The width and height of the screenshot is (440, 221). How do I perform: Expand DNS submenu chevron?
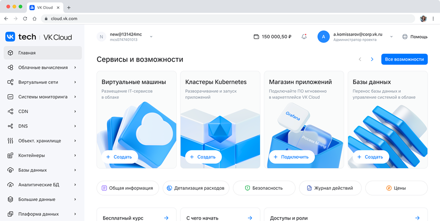pyautogui.click(x=75, y=126)
